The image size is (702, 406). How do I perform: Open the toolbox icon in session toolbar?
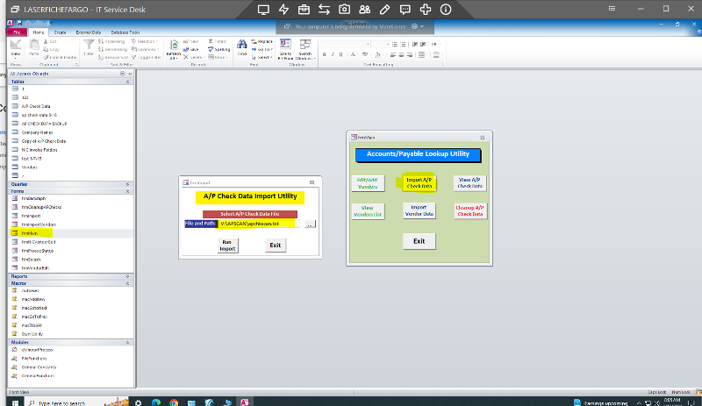pos(304,10)
